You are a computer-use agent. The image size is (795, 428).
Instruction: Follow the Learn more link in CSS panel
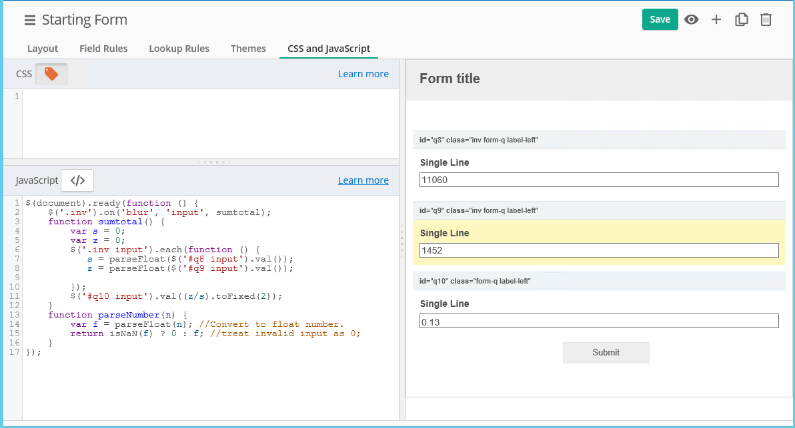click(x=363, y=74)
